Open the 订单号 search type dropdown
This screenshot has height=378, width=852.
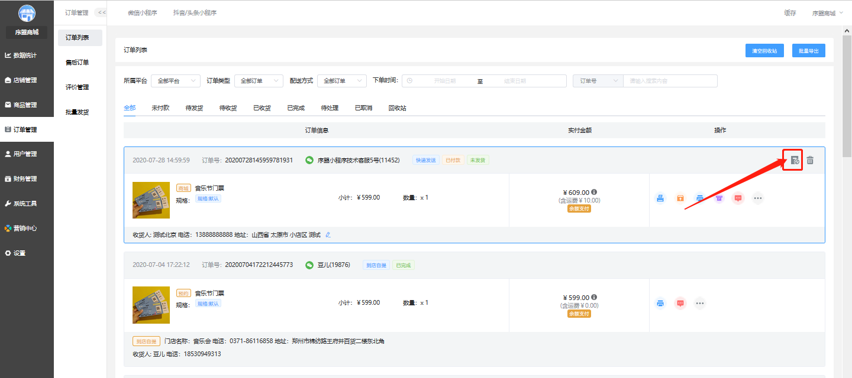coord(598,81)
